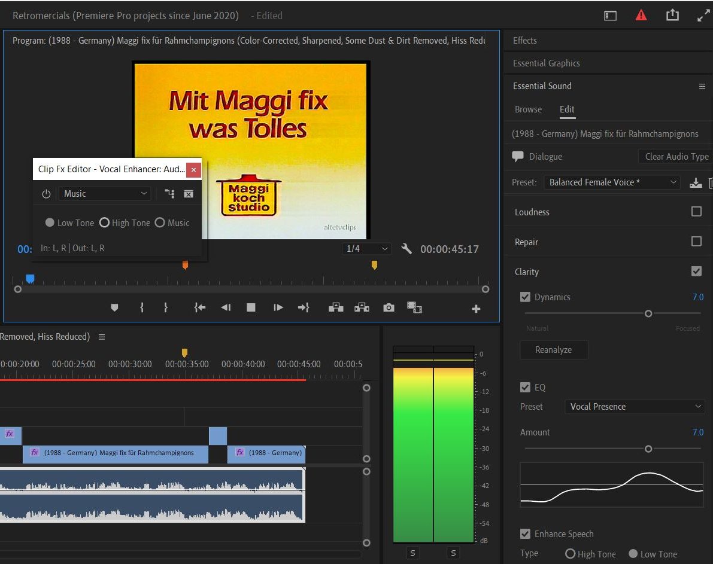Save the preset with the download icon
This screenshot has width=713, height=564.
[x=696, y=182]
